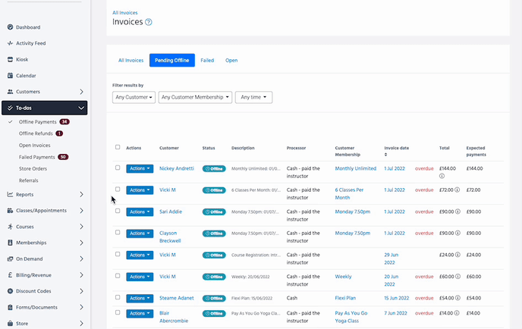This screenshot has width=522, height=329.
Task: Expand Actions dropdown for Clayson Breckwell
Action: point(140,233)
